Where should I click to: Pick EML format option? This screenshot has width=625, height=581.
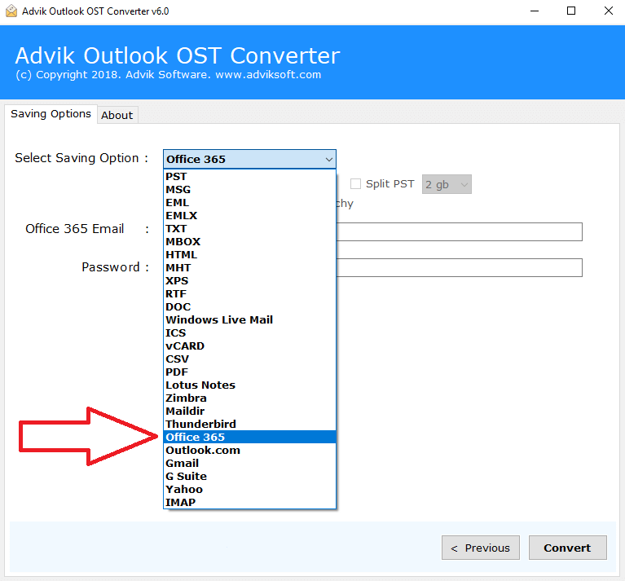click(249, 202)
